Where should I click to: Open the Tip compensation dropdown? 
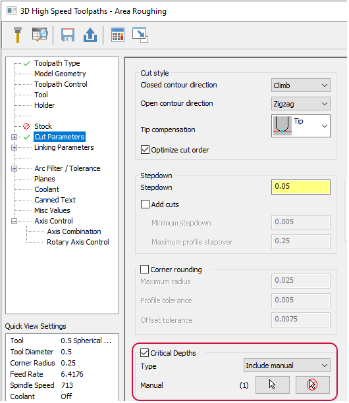[302, 126]
